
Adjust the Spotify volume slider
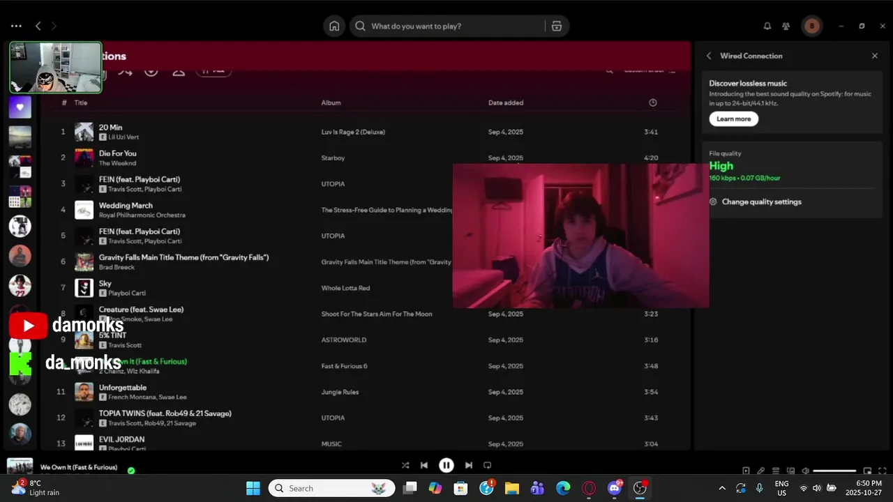click(x=834, y=471)
